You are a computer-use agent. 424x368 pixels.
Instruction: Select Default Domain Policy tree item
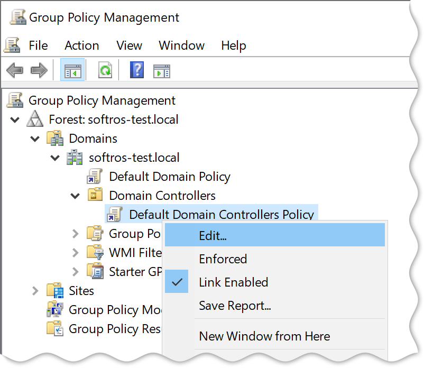[x=170, y=177]
